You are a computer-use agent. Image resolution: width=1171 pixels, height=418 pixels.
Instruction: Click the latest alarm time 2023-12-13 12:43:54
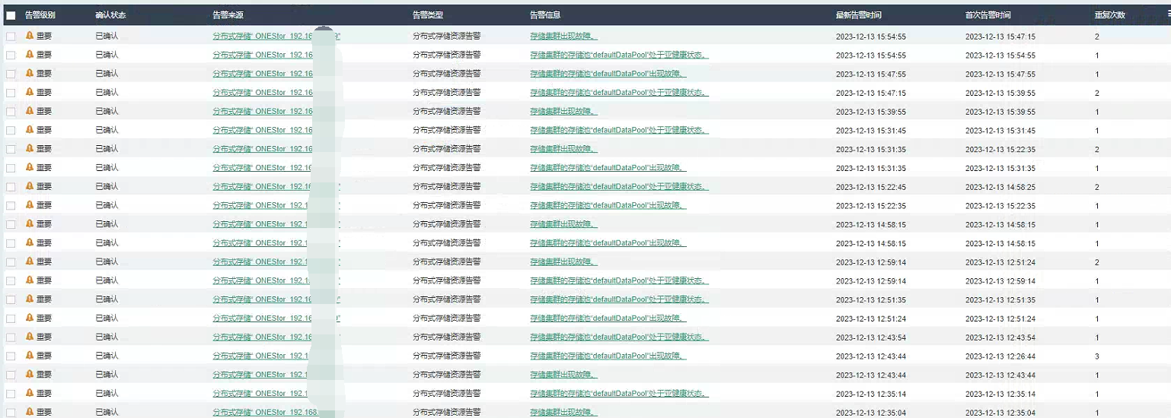pos(871,337)
